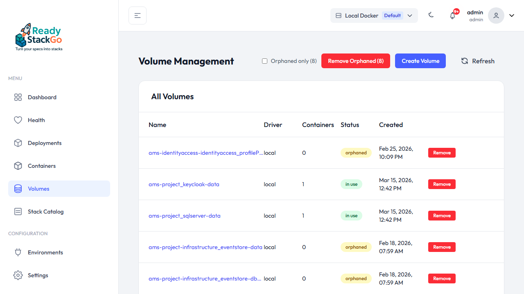Expand the admin account dropdown chevron

pos(511,15)
